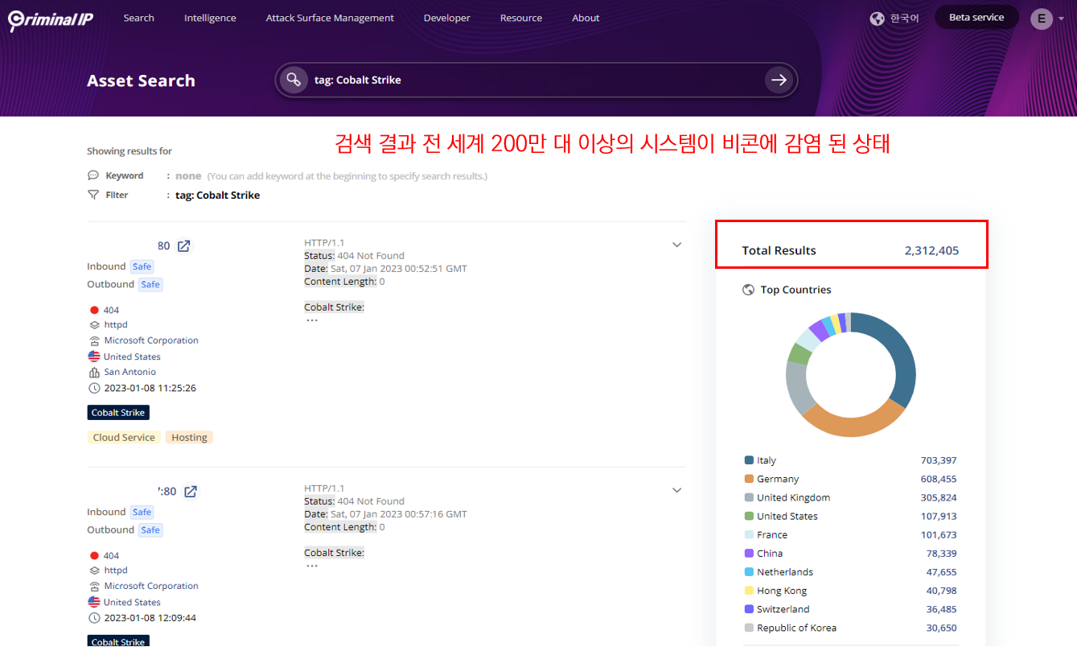This screenshot has height=655, width=1077.
Task: Click the Filter funnel icon
Action: point(93,195)
